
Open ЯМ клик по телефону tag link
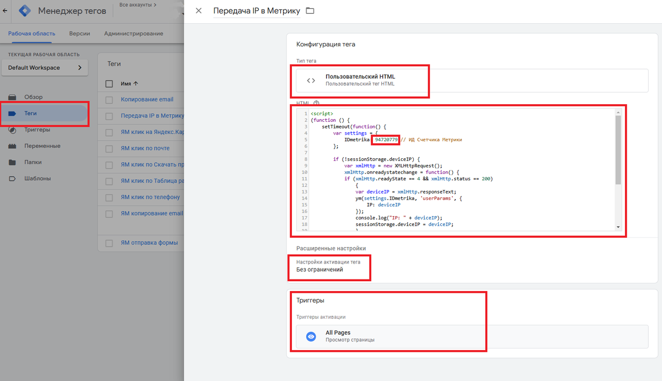(x=150, y=197)
